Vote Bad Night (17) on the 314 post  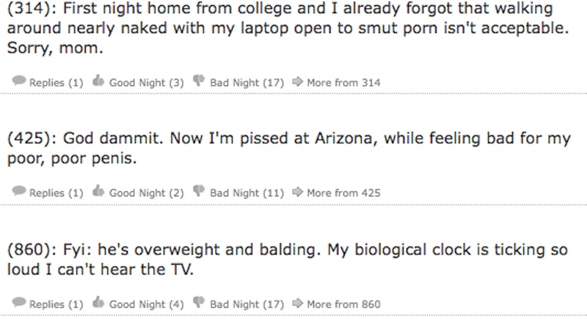(247, 83)
